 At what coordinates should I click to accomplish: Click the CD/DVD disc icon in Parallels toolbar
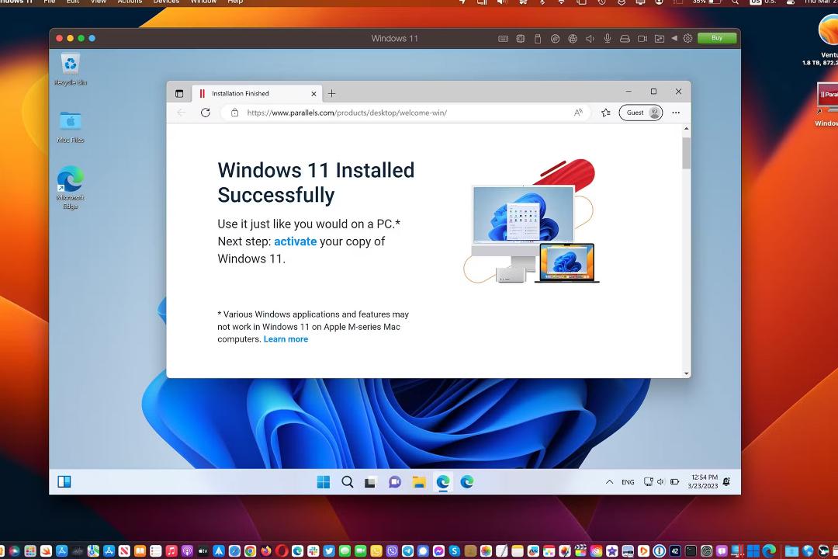[x=556, y=39]
